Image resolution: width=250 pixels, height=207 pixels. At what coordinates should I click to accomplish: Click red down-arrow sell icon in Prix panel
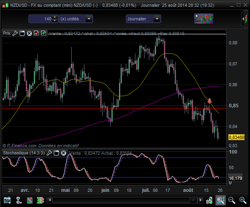pyautogui.click(x=36, y=33)
